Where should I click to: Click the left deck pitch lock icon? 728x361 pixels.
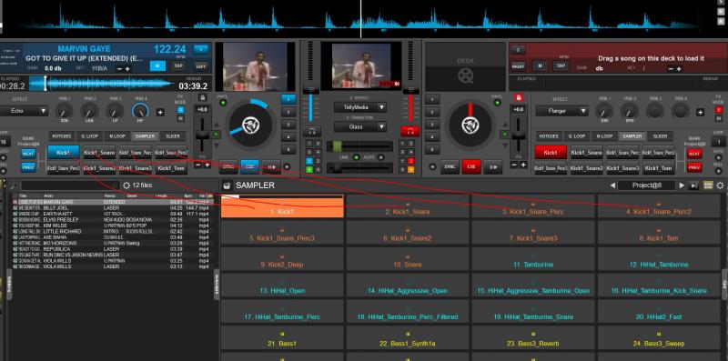pos(202,97)
